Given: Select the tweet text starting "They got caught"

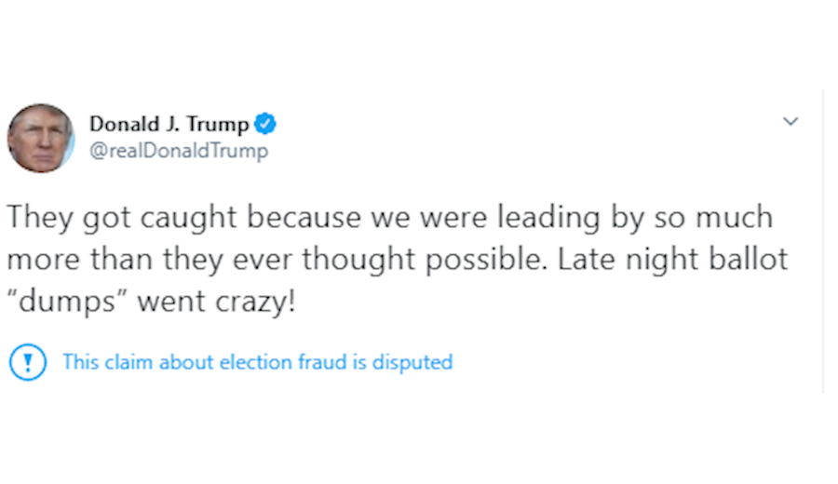Looking at the screenshot, I should (397, 259).
